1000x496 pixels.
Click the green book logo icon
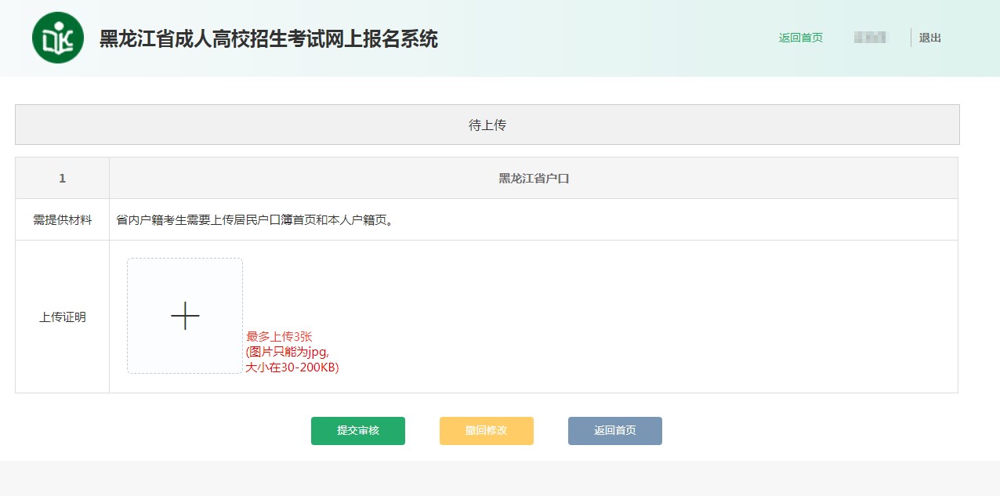(58, 38)
